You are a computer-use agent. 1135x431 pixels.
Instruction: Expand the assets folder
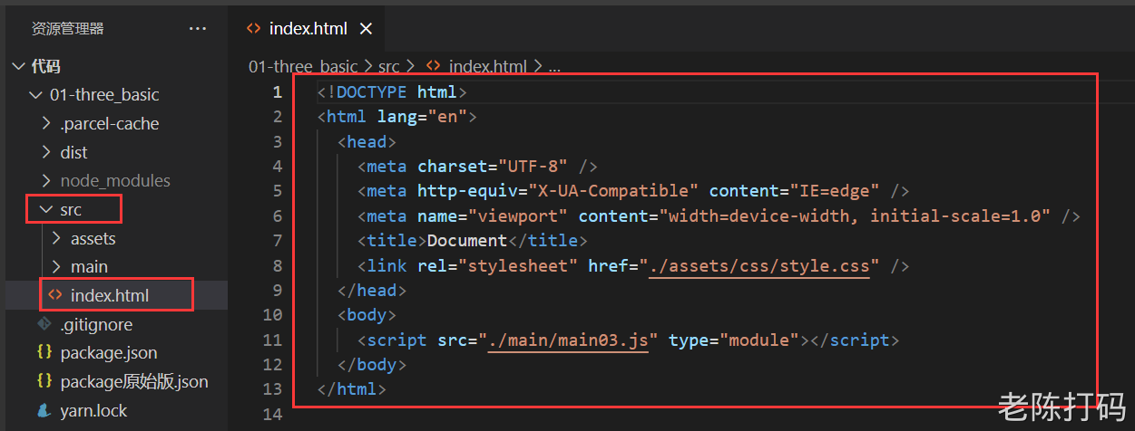(x=56, y=238)
